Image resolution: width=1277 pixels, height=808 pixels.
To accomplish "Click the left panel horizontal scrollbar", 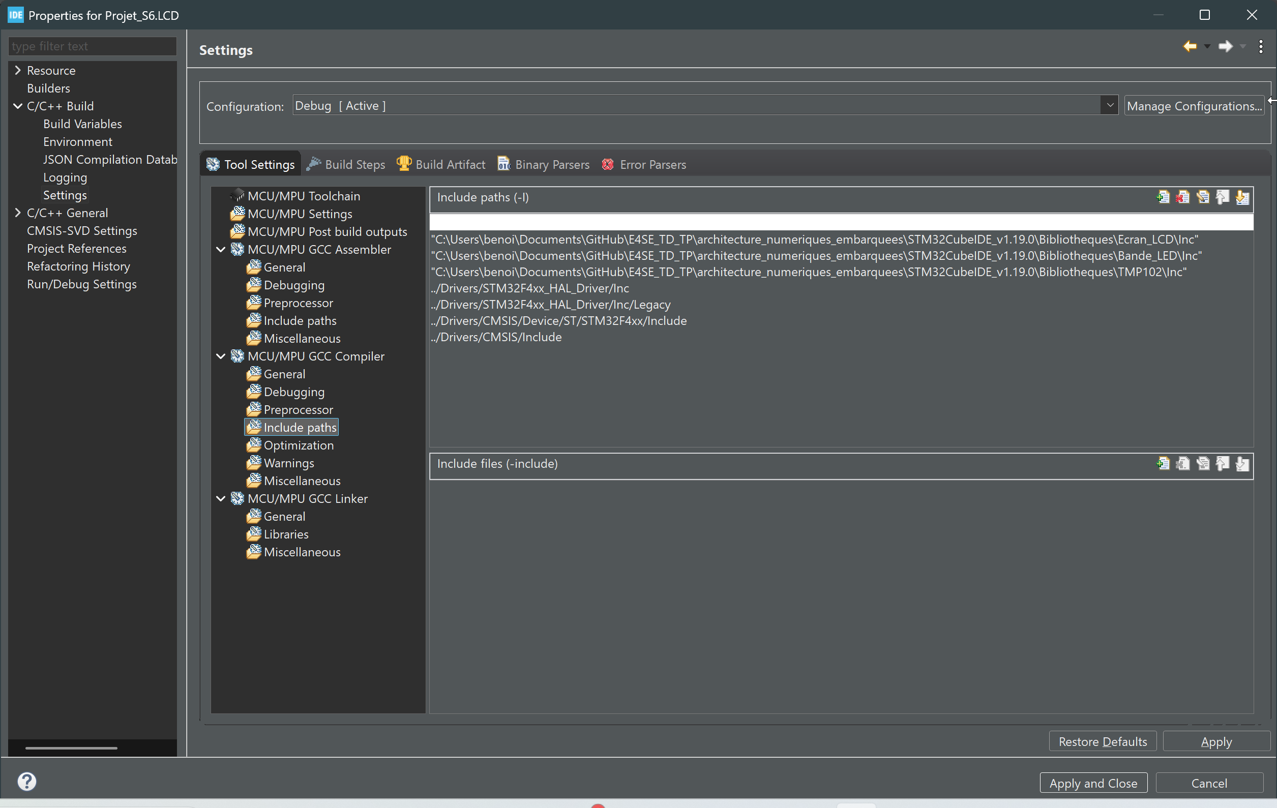I will (x=71, y=748).
